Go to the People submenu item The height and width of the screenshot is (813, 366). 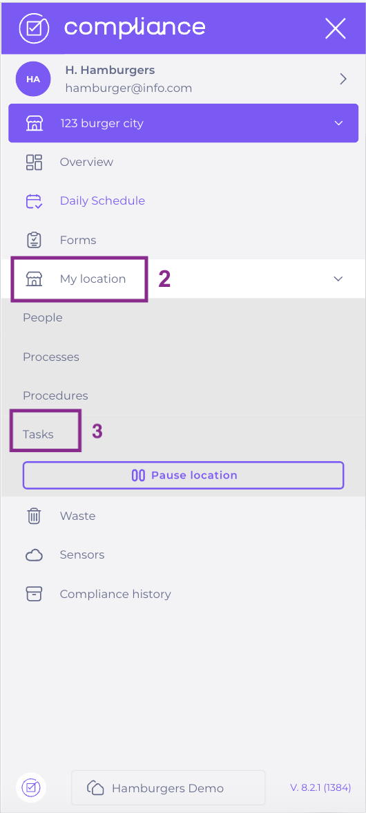point(42,318)
